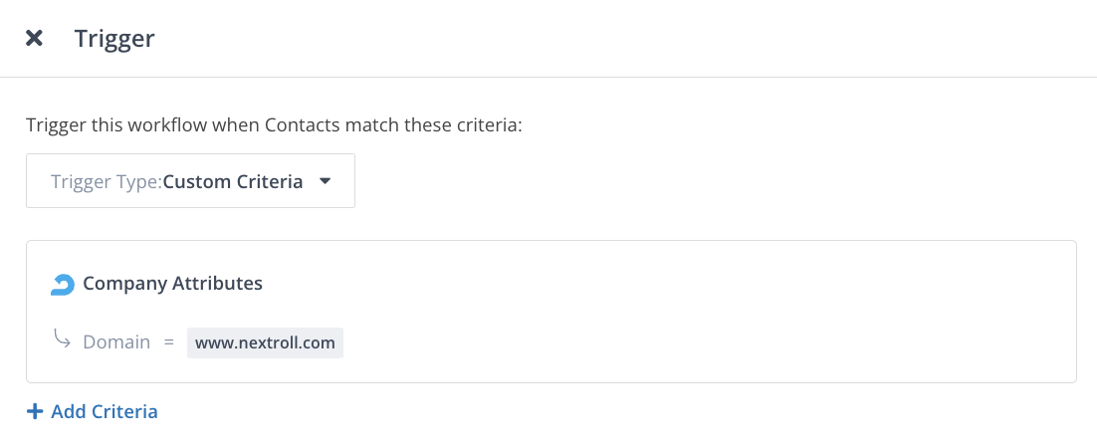Screen dimensions: 1097x448
Task: Click the equals operator in the criteria
Action: click(x=169, y=342)
